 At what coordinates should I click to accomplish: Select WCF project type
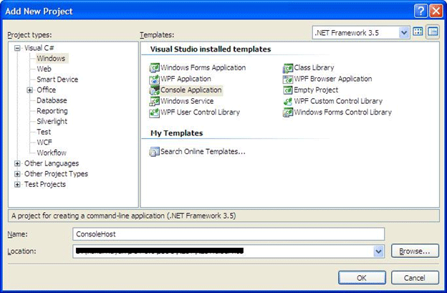(x=44, y=143)
